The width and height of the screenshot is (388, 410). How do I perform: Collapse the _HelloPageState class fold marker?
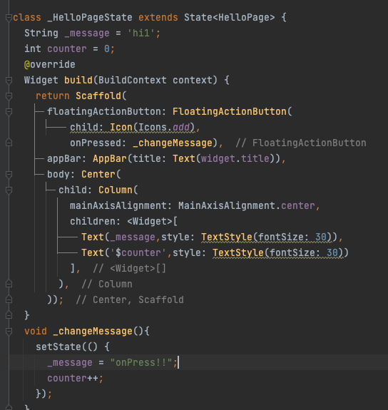coord(9,18)
